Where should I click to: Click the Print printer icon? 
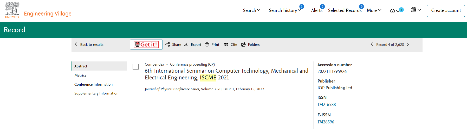(207, 44)
